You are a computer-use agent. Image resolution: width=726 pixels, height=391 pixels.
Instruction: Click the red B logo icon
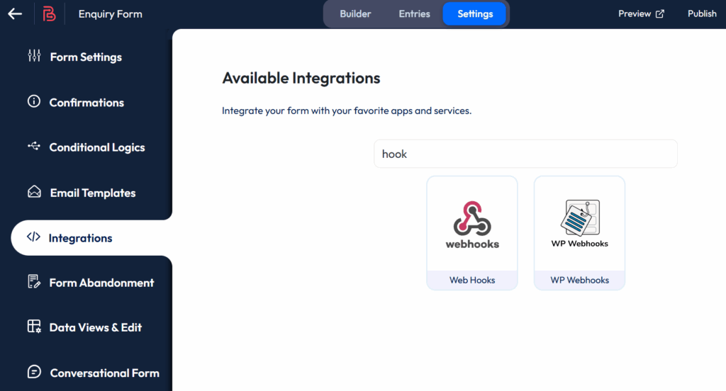tap(49, 14)
